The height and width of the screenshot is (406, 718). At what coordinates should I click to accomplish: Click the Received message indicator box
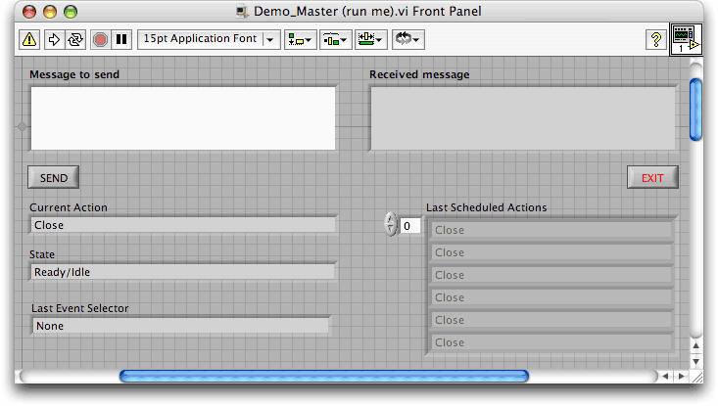[x=523, y=118]
